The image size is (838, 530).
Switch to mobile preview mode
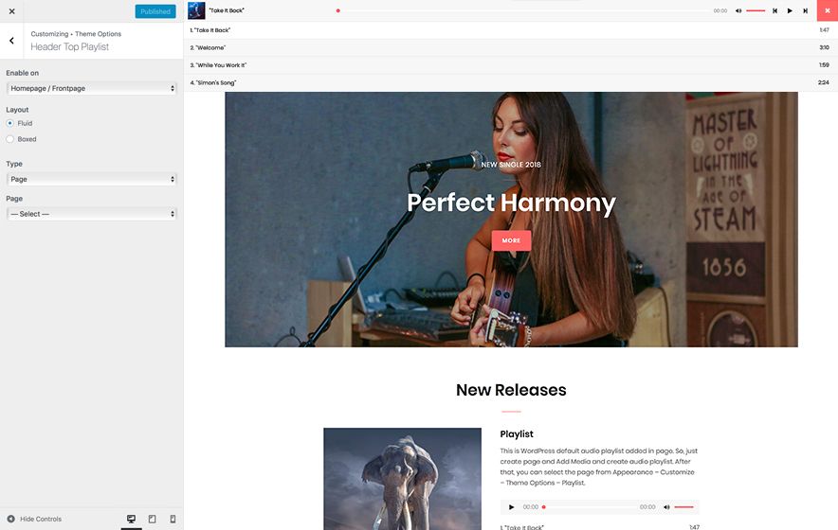pyautogui.click(x=173, y=519)
